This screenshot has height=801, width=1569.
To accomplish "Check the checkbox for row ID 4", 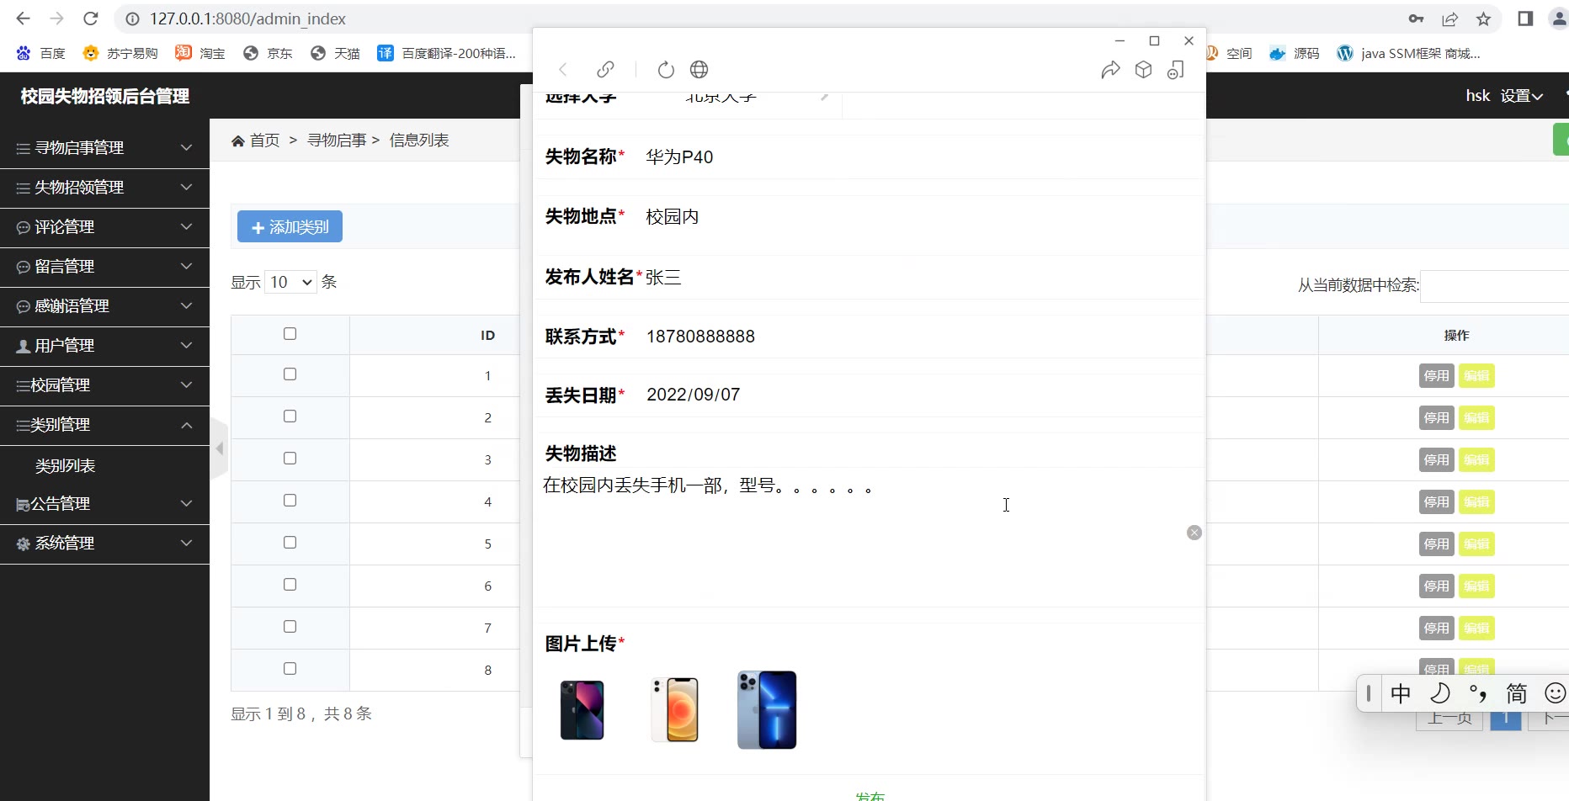I will tap(290, 501).
